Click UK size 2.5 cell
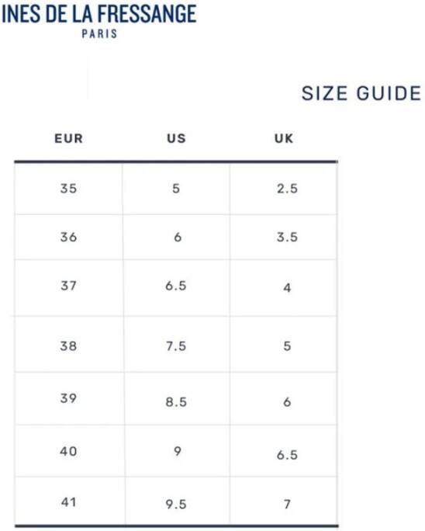 coord(284,189)
